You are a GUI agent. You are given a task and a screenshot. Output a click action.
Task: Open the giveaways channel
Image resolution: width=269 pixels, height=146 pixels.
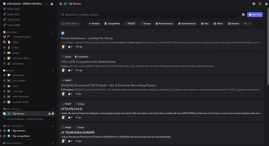point(29,63)
